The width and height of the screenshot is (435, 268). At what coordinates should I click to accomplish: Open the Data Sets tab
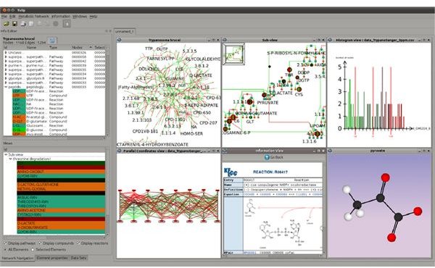coord(78,258)
